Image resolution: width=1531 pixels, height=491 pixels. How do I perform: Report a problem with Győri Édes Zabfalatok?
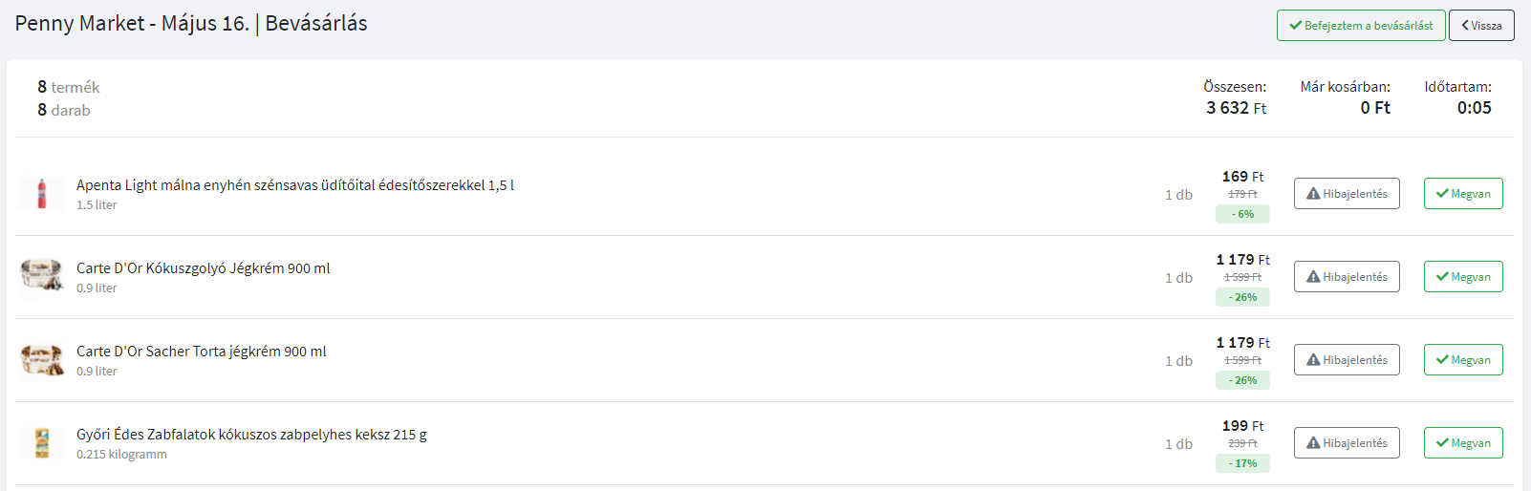(1347, 443)
